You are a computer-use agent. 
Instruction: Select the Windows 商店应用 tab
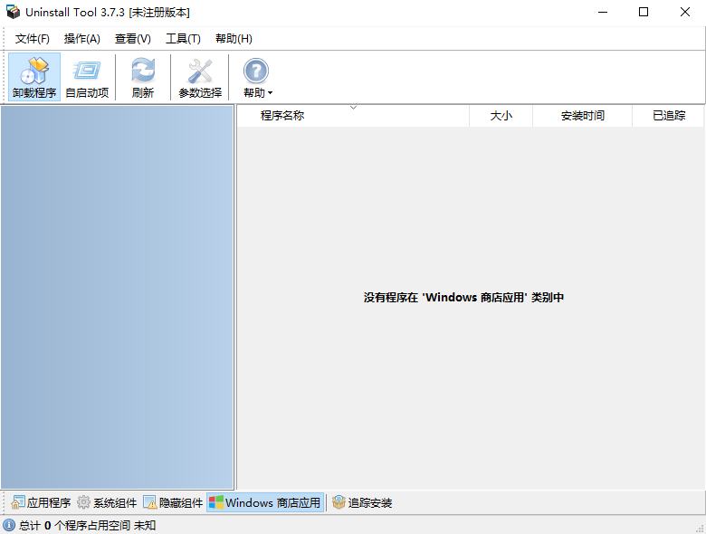coord(264,502)
